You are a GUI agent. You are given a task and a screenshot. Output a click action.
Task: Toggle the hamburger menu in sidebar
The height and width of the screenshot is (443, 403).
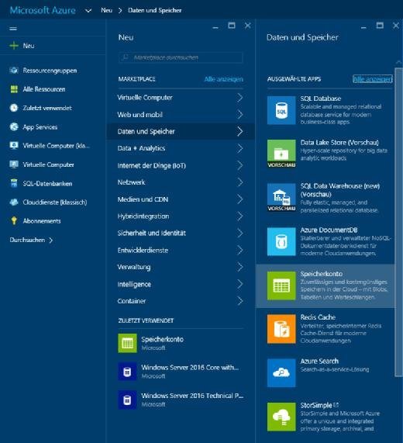tap(13, 29)
